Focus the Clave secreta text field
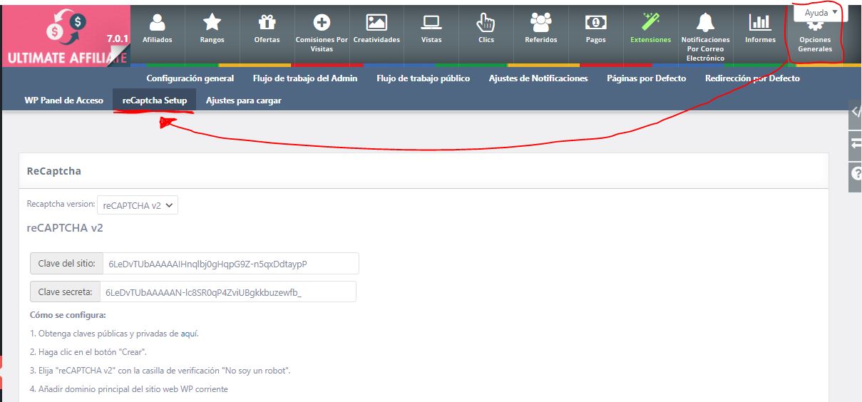Screen dimensions: 862x402 coord(227,292)
